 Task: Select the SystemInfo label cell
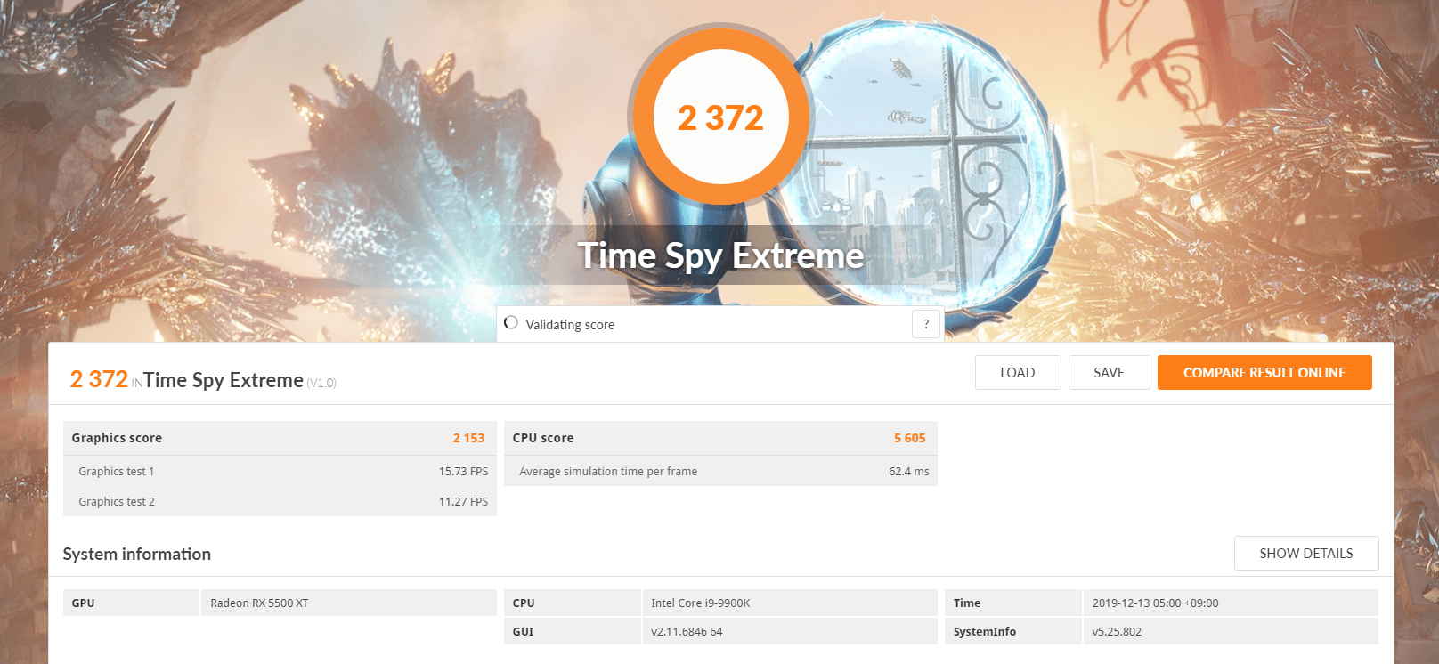pos(1013,631)
